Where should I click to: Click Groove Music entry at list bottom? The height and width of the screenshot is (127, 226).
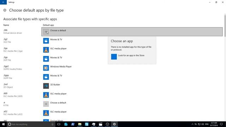click(x=56, y=121)
